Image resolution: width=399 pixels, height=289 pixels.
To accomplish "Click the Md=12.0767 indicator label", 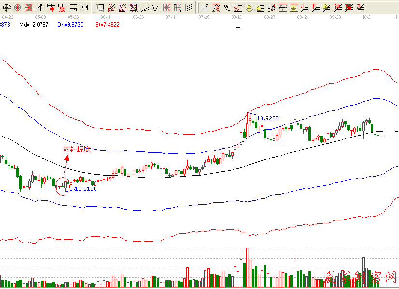I will [x=35, y=24].
